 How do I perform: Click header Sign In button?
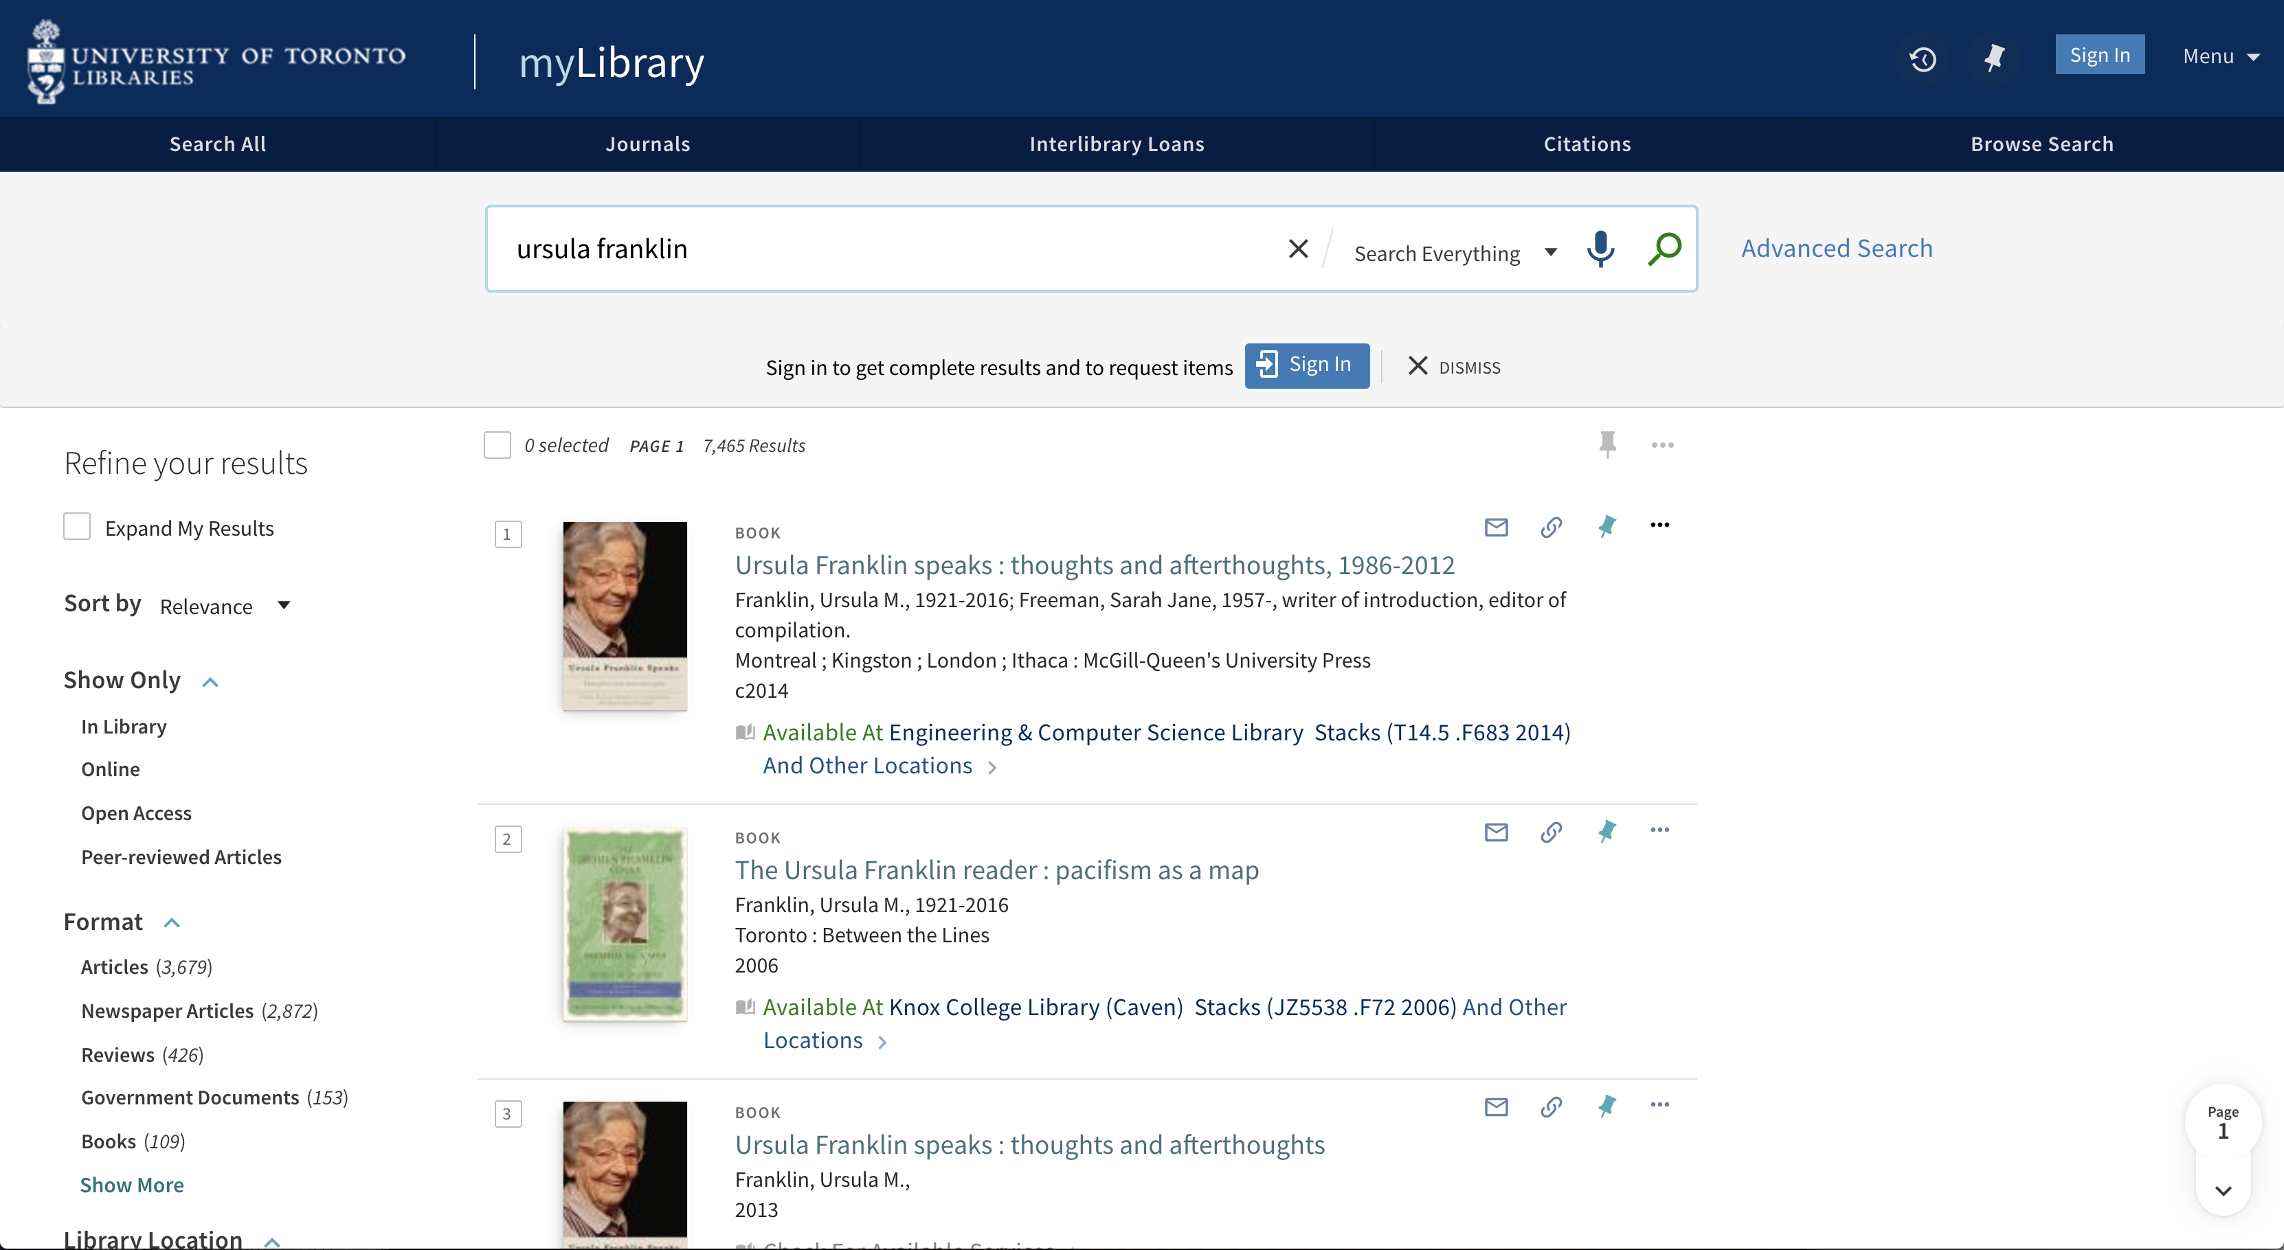point(2100,55)
